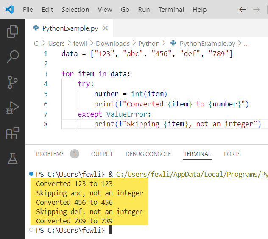The height and width of the screenshot is (239, 268).
Task: Switch to the PROBLEMS panel tab
Action: point(50,154)
